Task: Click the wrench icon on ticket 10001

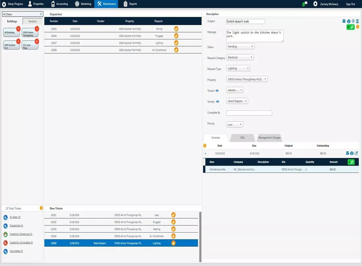Action: pyautogui.click(x=173, y=215)
